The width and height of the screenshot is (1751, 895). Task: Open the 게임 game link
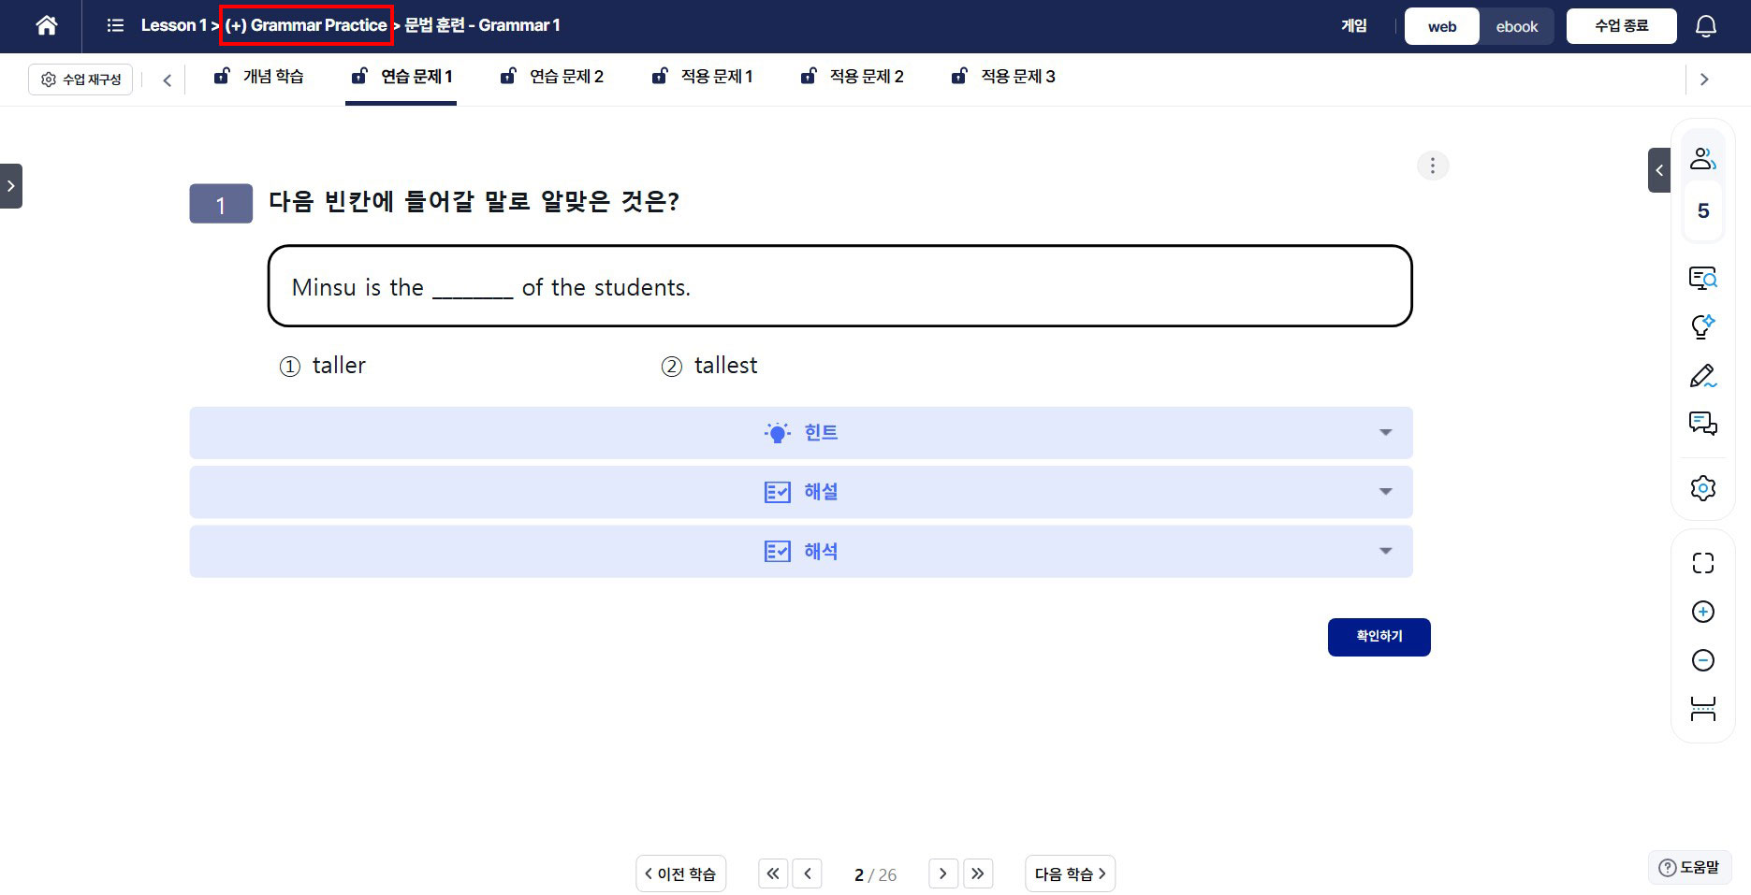(1353, 26)
